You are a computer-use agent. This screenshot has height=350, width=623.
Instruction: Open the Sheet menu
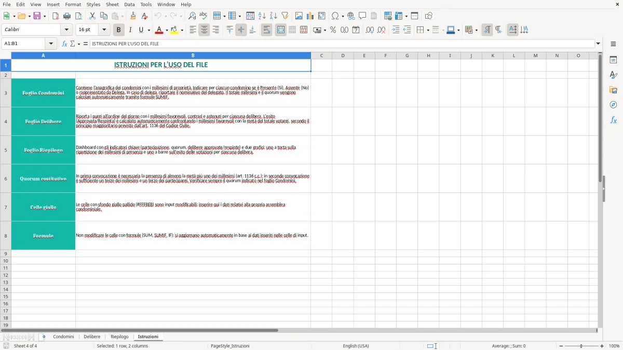tap(112, 4)
